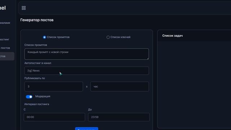Open the sidebar item ending with «остинг»
Image resolution: width=231 pixels, height=130 pixels.
coord(5,39)
